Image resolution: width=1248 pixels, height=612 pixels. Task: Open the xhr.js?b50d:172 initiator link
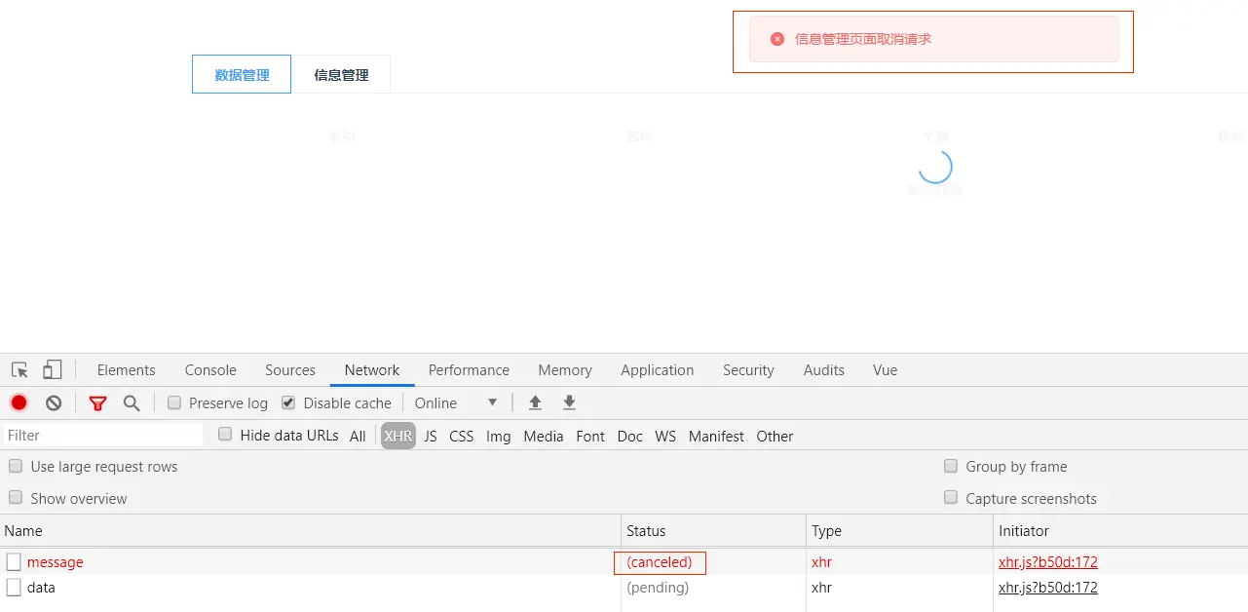click(x=1047, y=561)
